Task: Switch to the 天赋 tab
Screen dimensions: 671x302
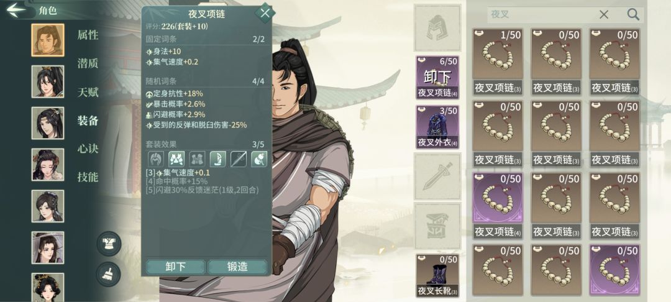Action: [88, 92]
